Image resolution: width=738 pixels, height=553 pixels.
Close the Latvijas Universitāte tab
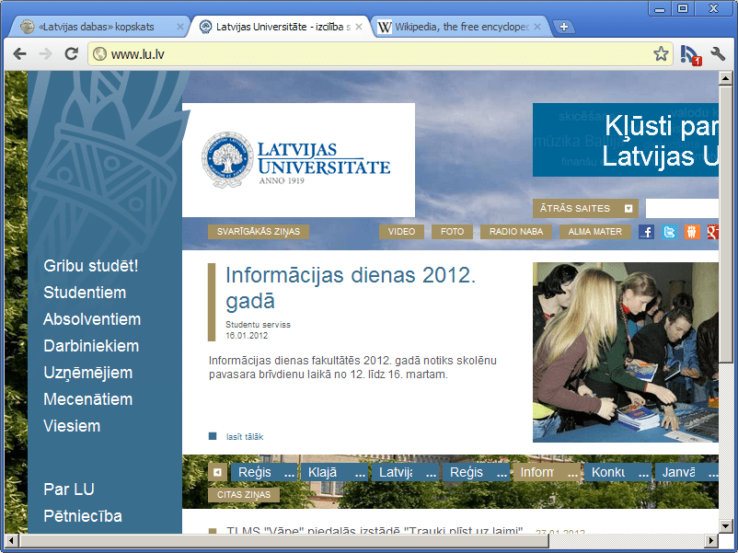(359, 27)
